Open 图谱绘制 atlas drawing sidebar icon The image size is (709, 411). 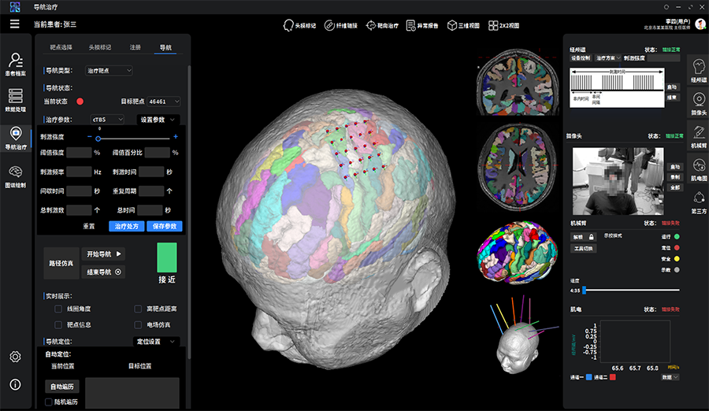[16, 176]
